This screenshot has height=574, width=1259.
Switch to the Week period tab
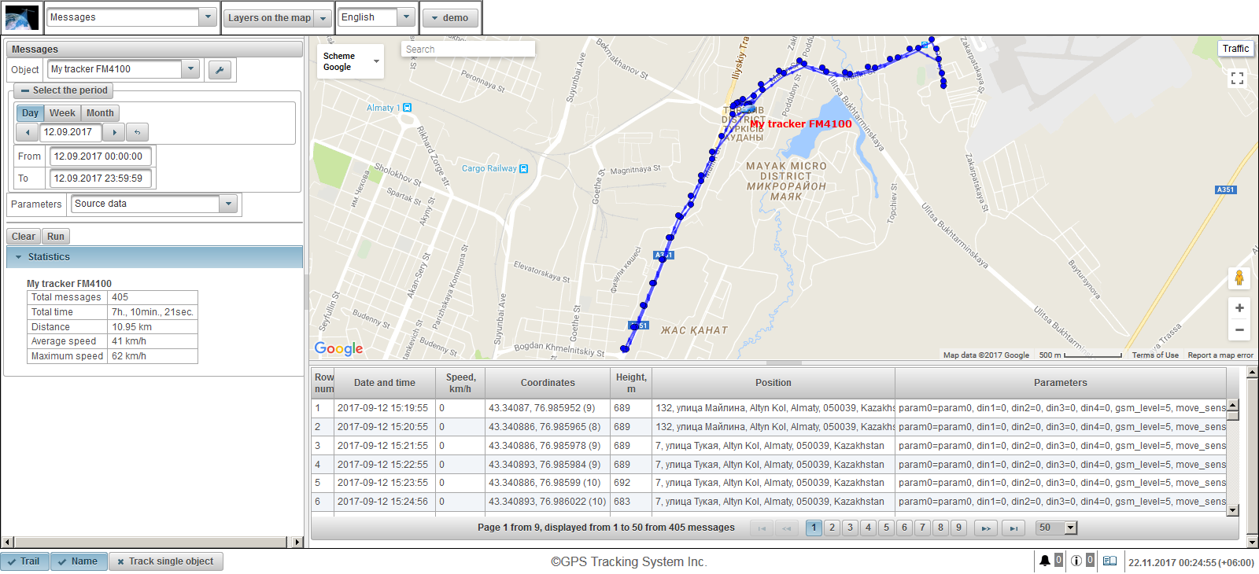point(62,113)
